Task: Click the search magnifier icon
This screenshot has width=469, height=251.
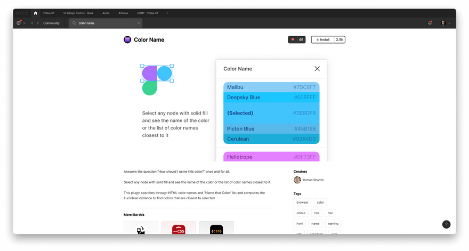Action: coord(74,23)
